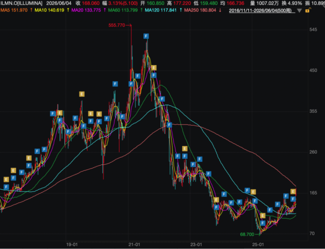Click the 23-01 date on the time axis
The image size is (325, 249).
pos(196,244)
